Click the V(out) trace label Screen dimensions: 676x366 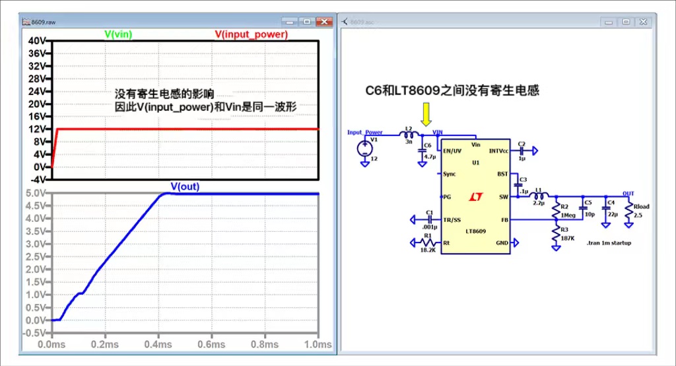(185, 187)
